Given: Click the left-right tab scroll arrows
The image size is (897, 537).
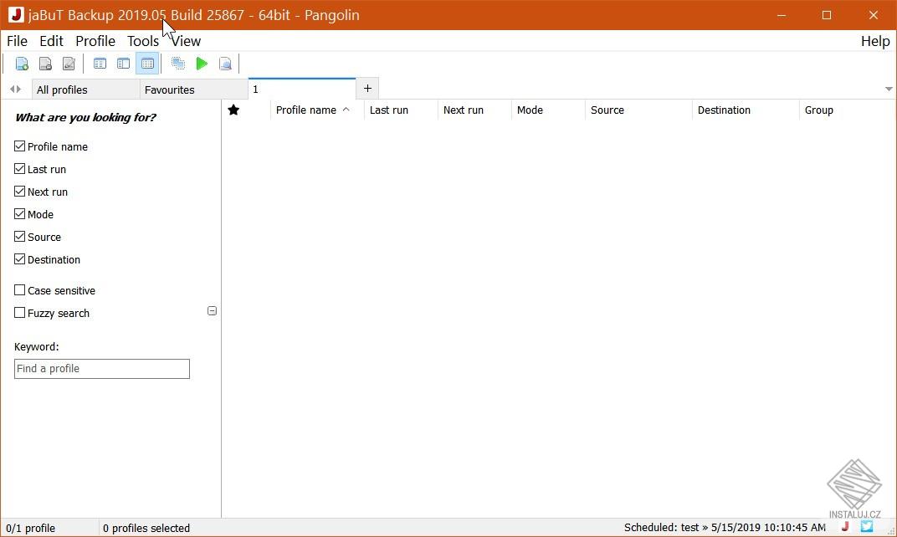Looking at the screenshot, I should tap(15, 89).
